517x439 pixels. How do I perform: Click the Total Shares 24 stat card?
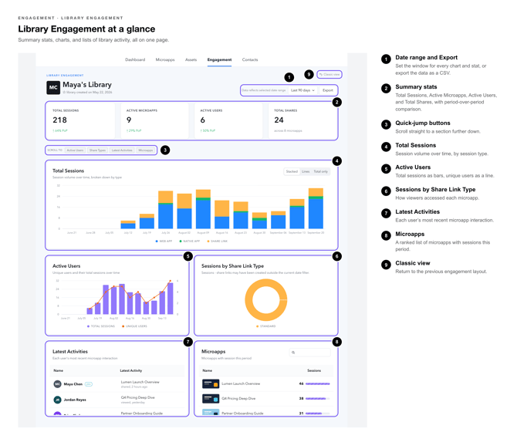(x=302, y=120)
